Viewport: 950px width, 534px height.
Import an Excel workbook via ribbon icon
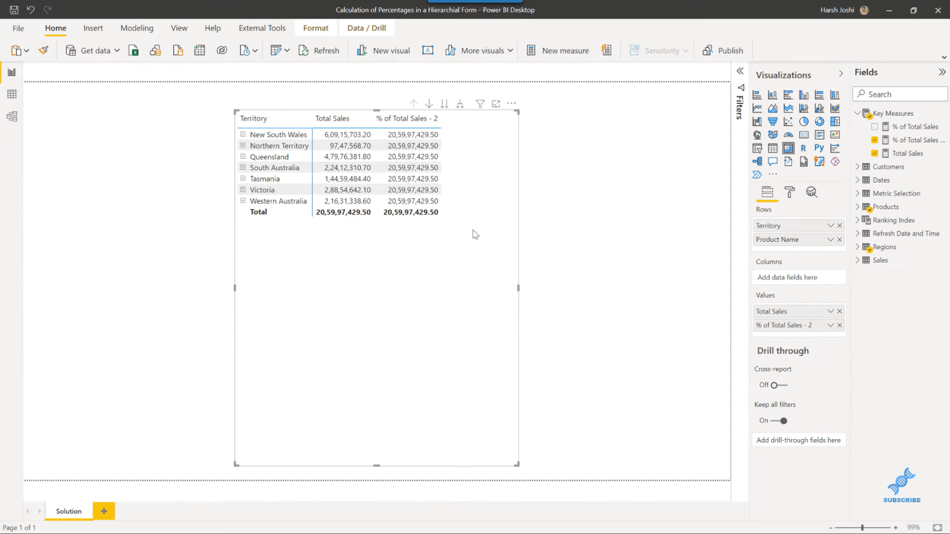click(x=133, y=50)
